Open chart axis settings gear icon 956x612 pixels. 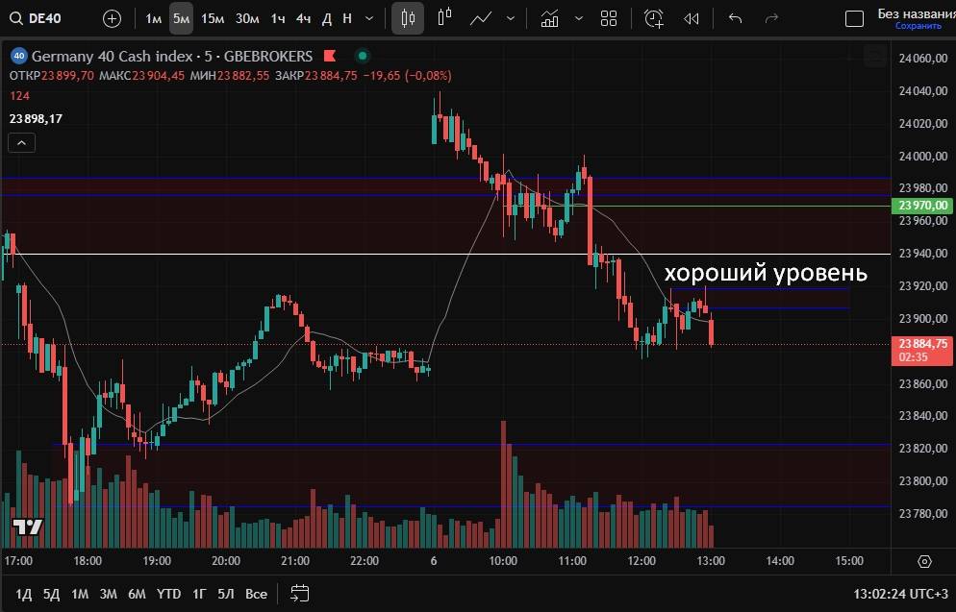tap(925, 561)
